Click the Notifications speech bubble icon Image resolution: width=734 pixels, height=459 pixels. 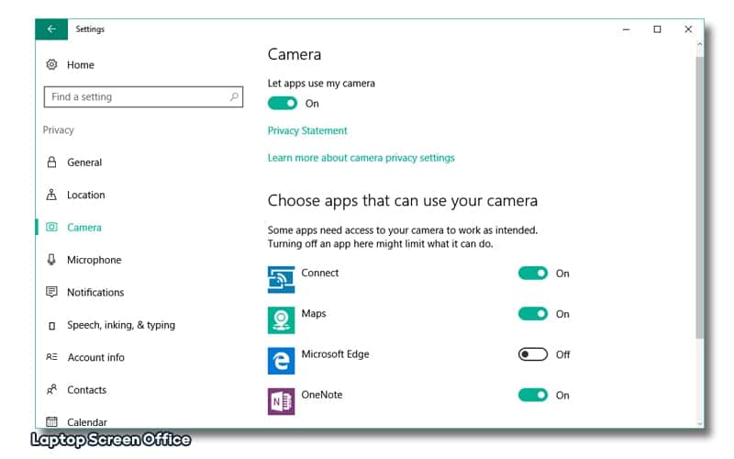pos(51,292)
